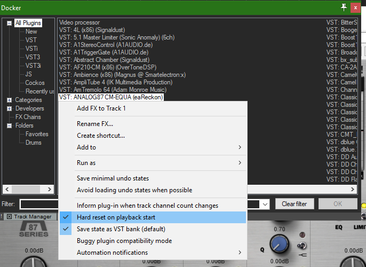Select the Recently used tree item

[39, 91]
